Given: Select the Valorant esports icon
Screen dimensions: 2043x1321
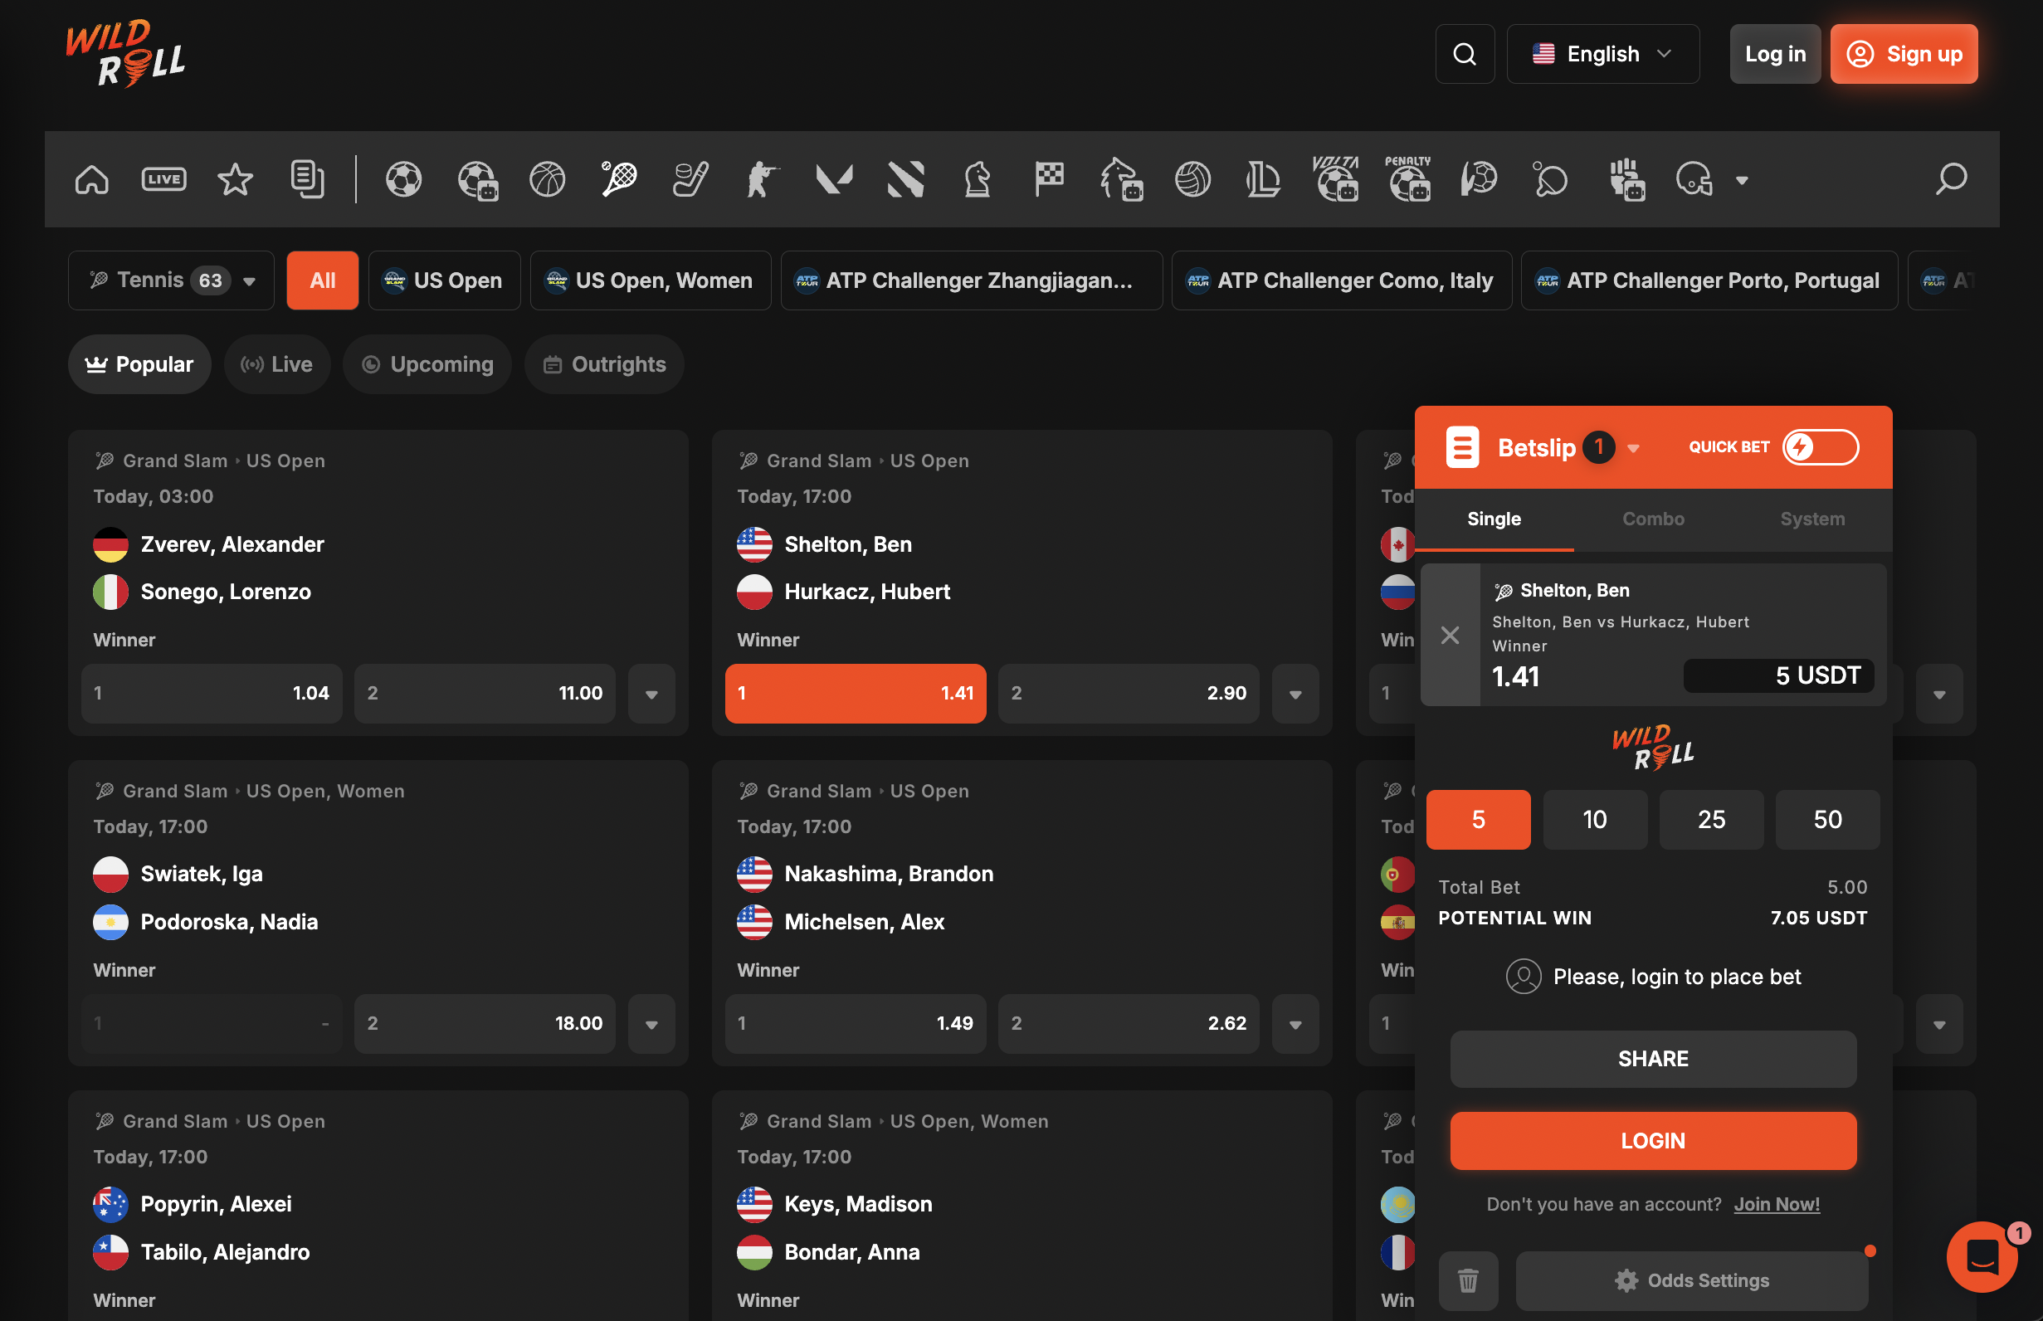Looking at the screenshot, I should (x=834, y=179).
